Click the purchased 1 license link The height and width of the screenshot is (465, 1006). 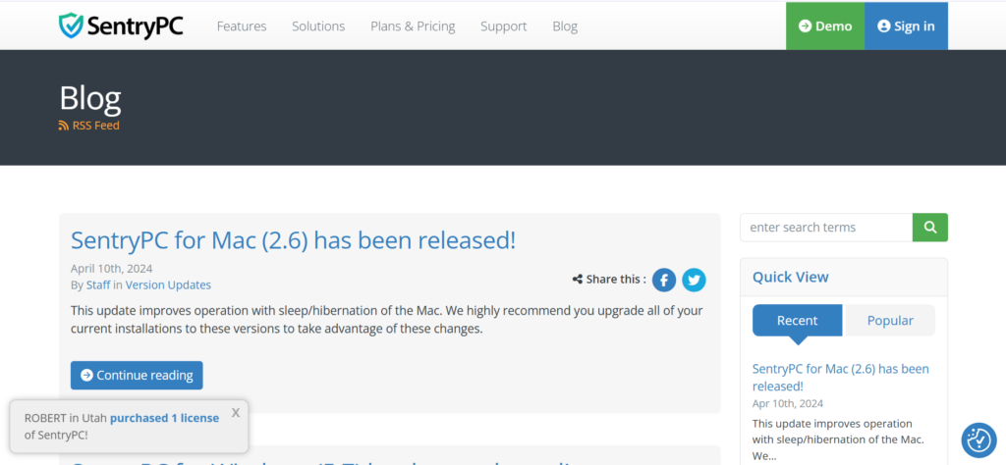pos(164,418)
